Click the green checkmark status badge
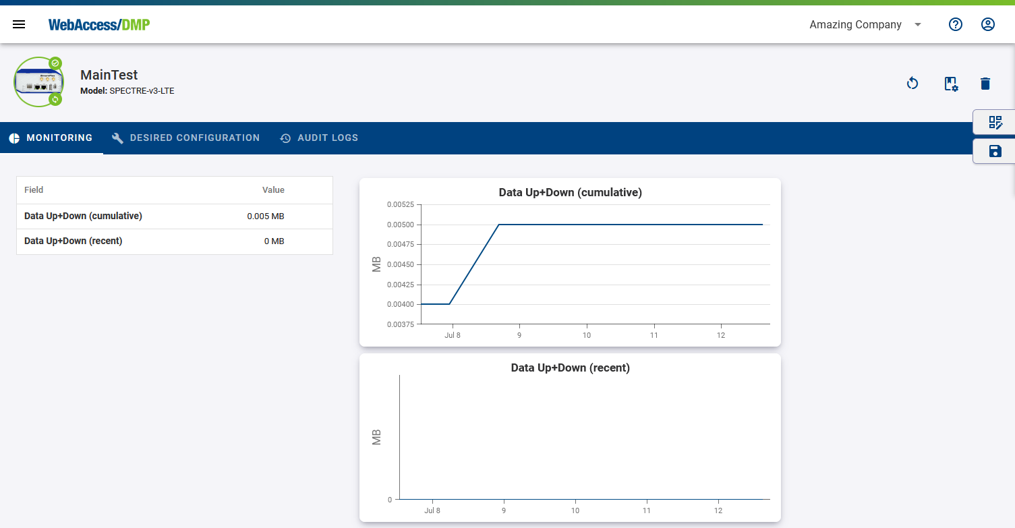 click(x=55, y=63)
